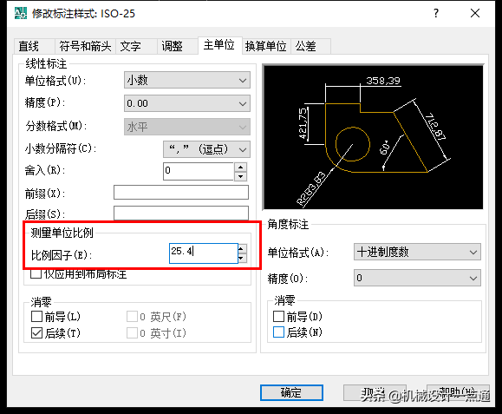Viewport: 502px width, 414px height.
Task: Switch to the 换算单位 tab
Action: [266, 47]
